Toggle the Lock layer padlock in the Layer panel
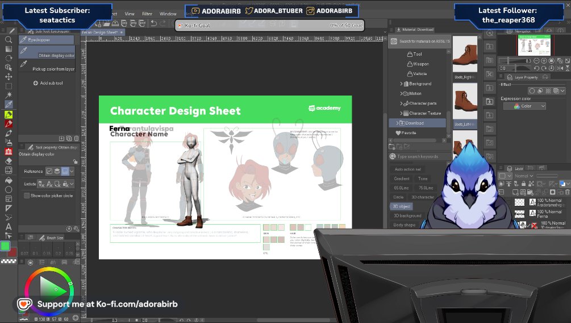The image size is (571, 323). (x=524, y=184)
